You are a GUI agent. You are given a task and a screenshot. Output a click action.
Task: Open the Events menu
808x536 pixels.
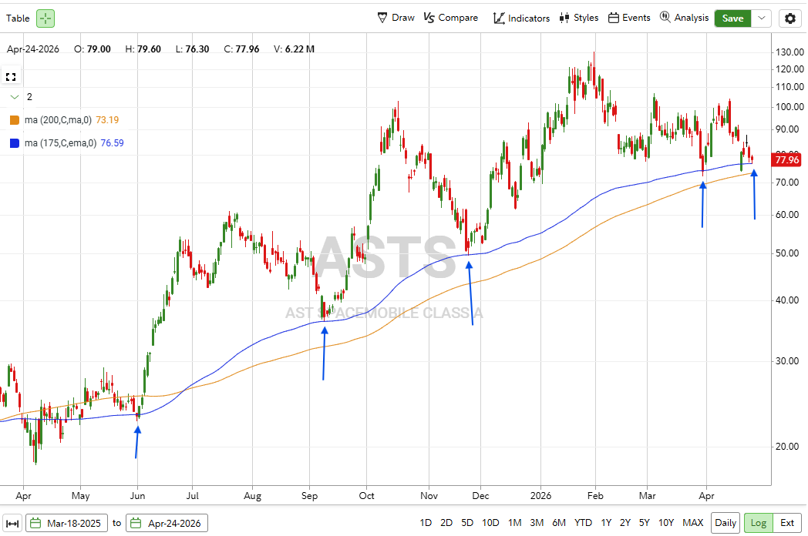coord(629,18)
